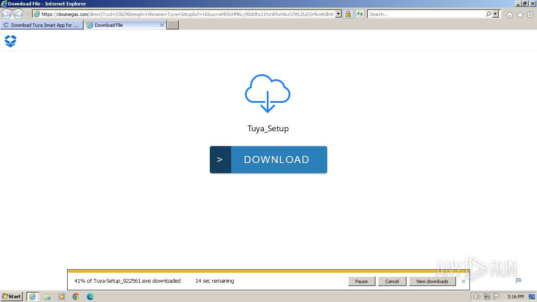Click the Search box field
Screen dimensions: 537x302
pyautogui.click(x=426, y=14)
